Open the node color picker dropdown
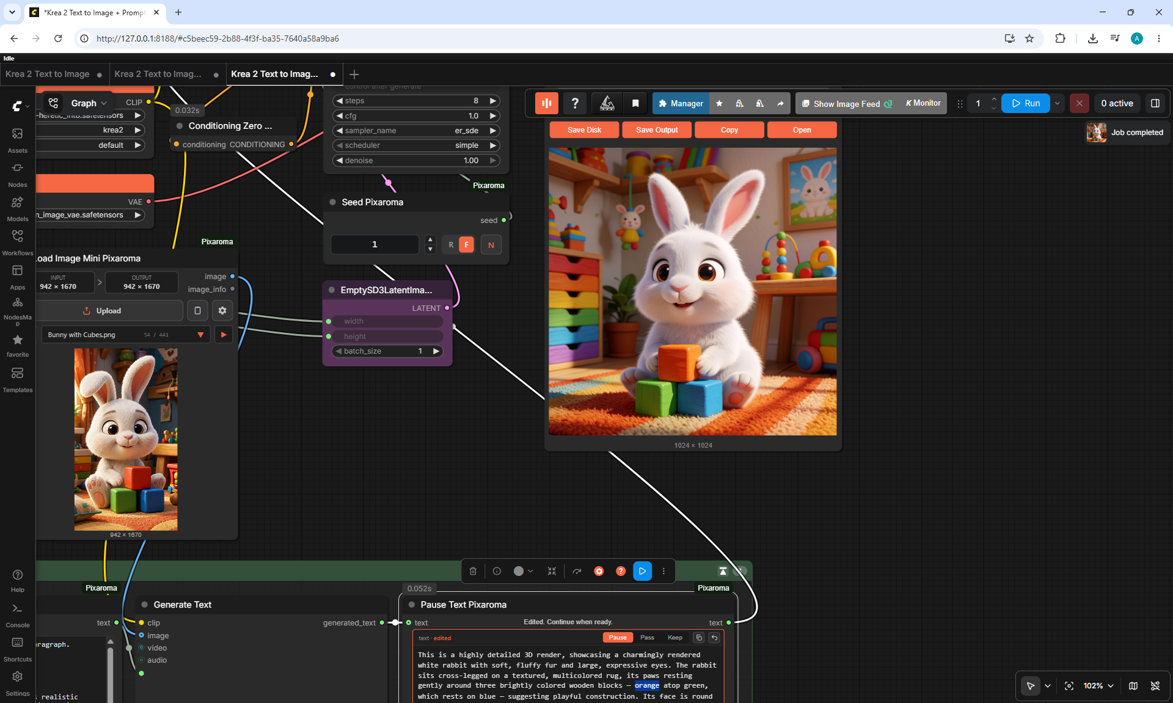The height and width of the screenshot is (703, 1173). pos(523,571)
